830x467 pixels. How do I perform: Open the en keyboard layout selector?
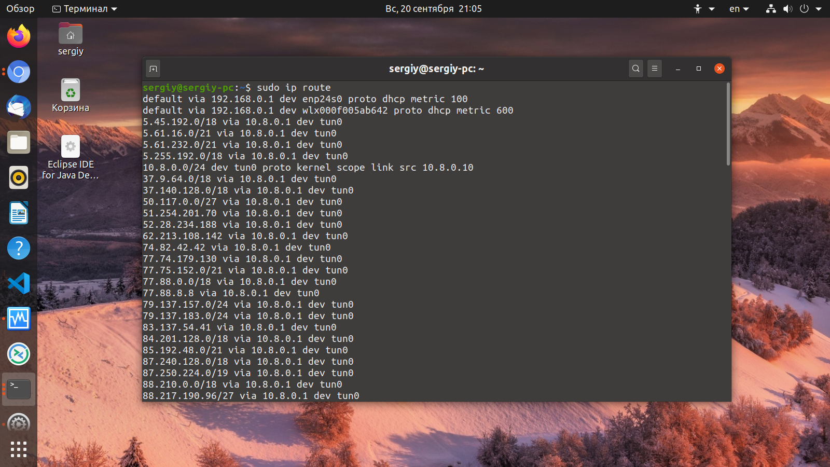coord(739,9)
